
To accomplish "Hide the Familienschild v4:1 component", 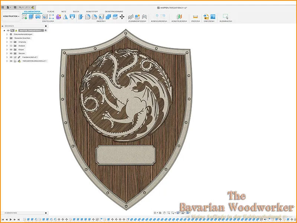I will (11, 57).
